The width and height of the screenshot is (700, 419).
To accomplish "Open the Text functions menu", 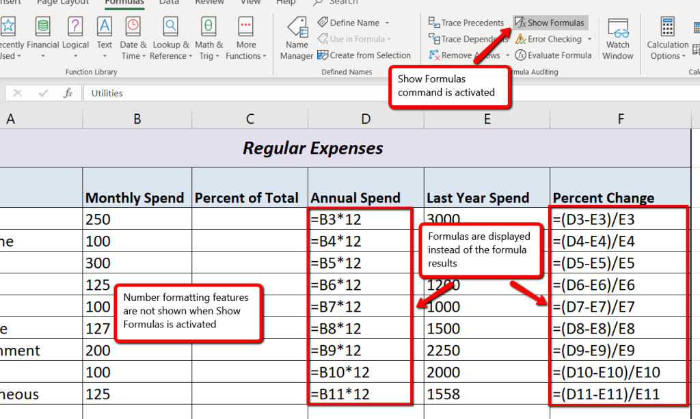I will click(x=105, y=38).
